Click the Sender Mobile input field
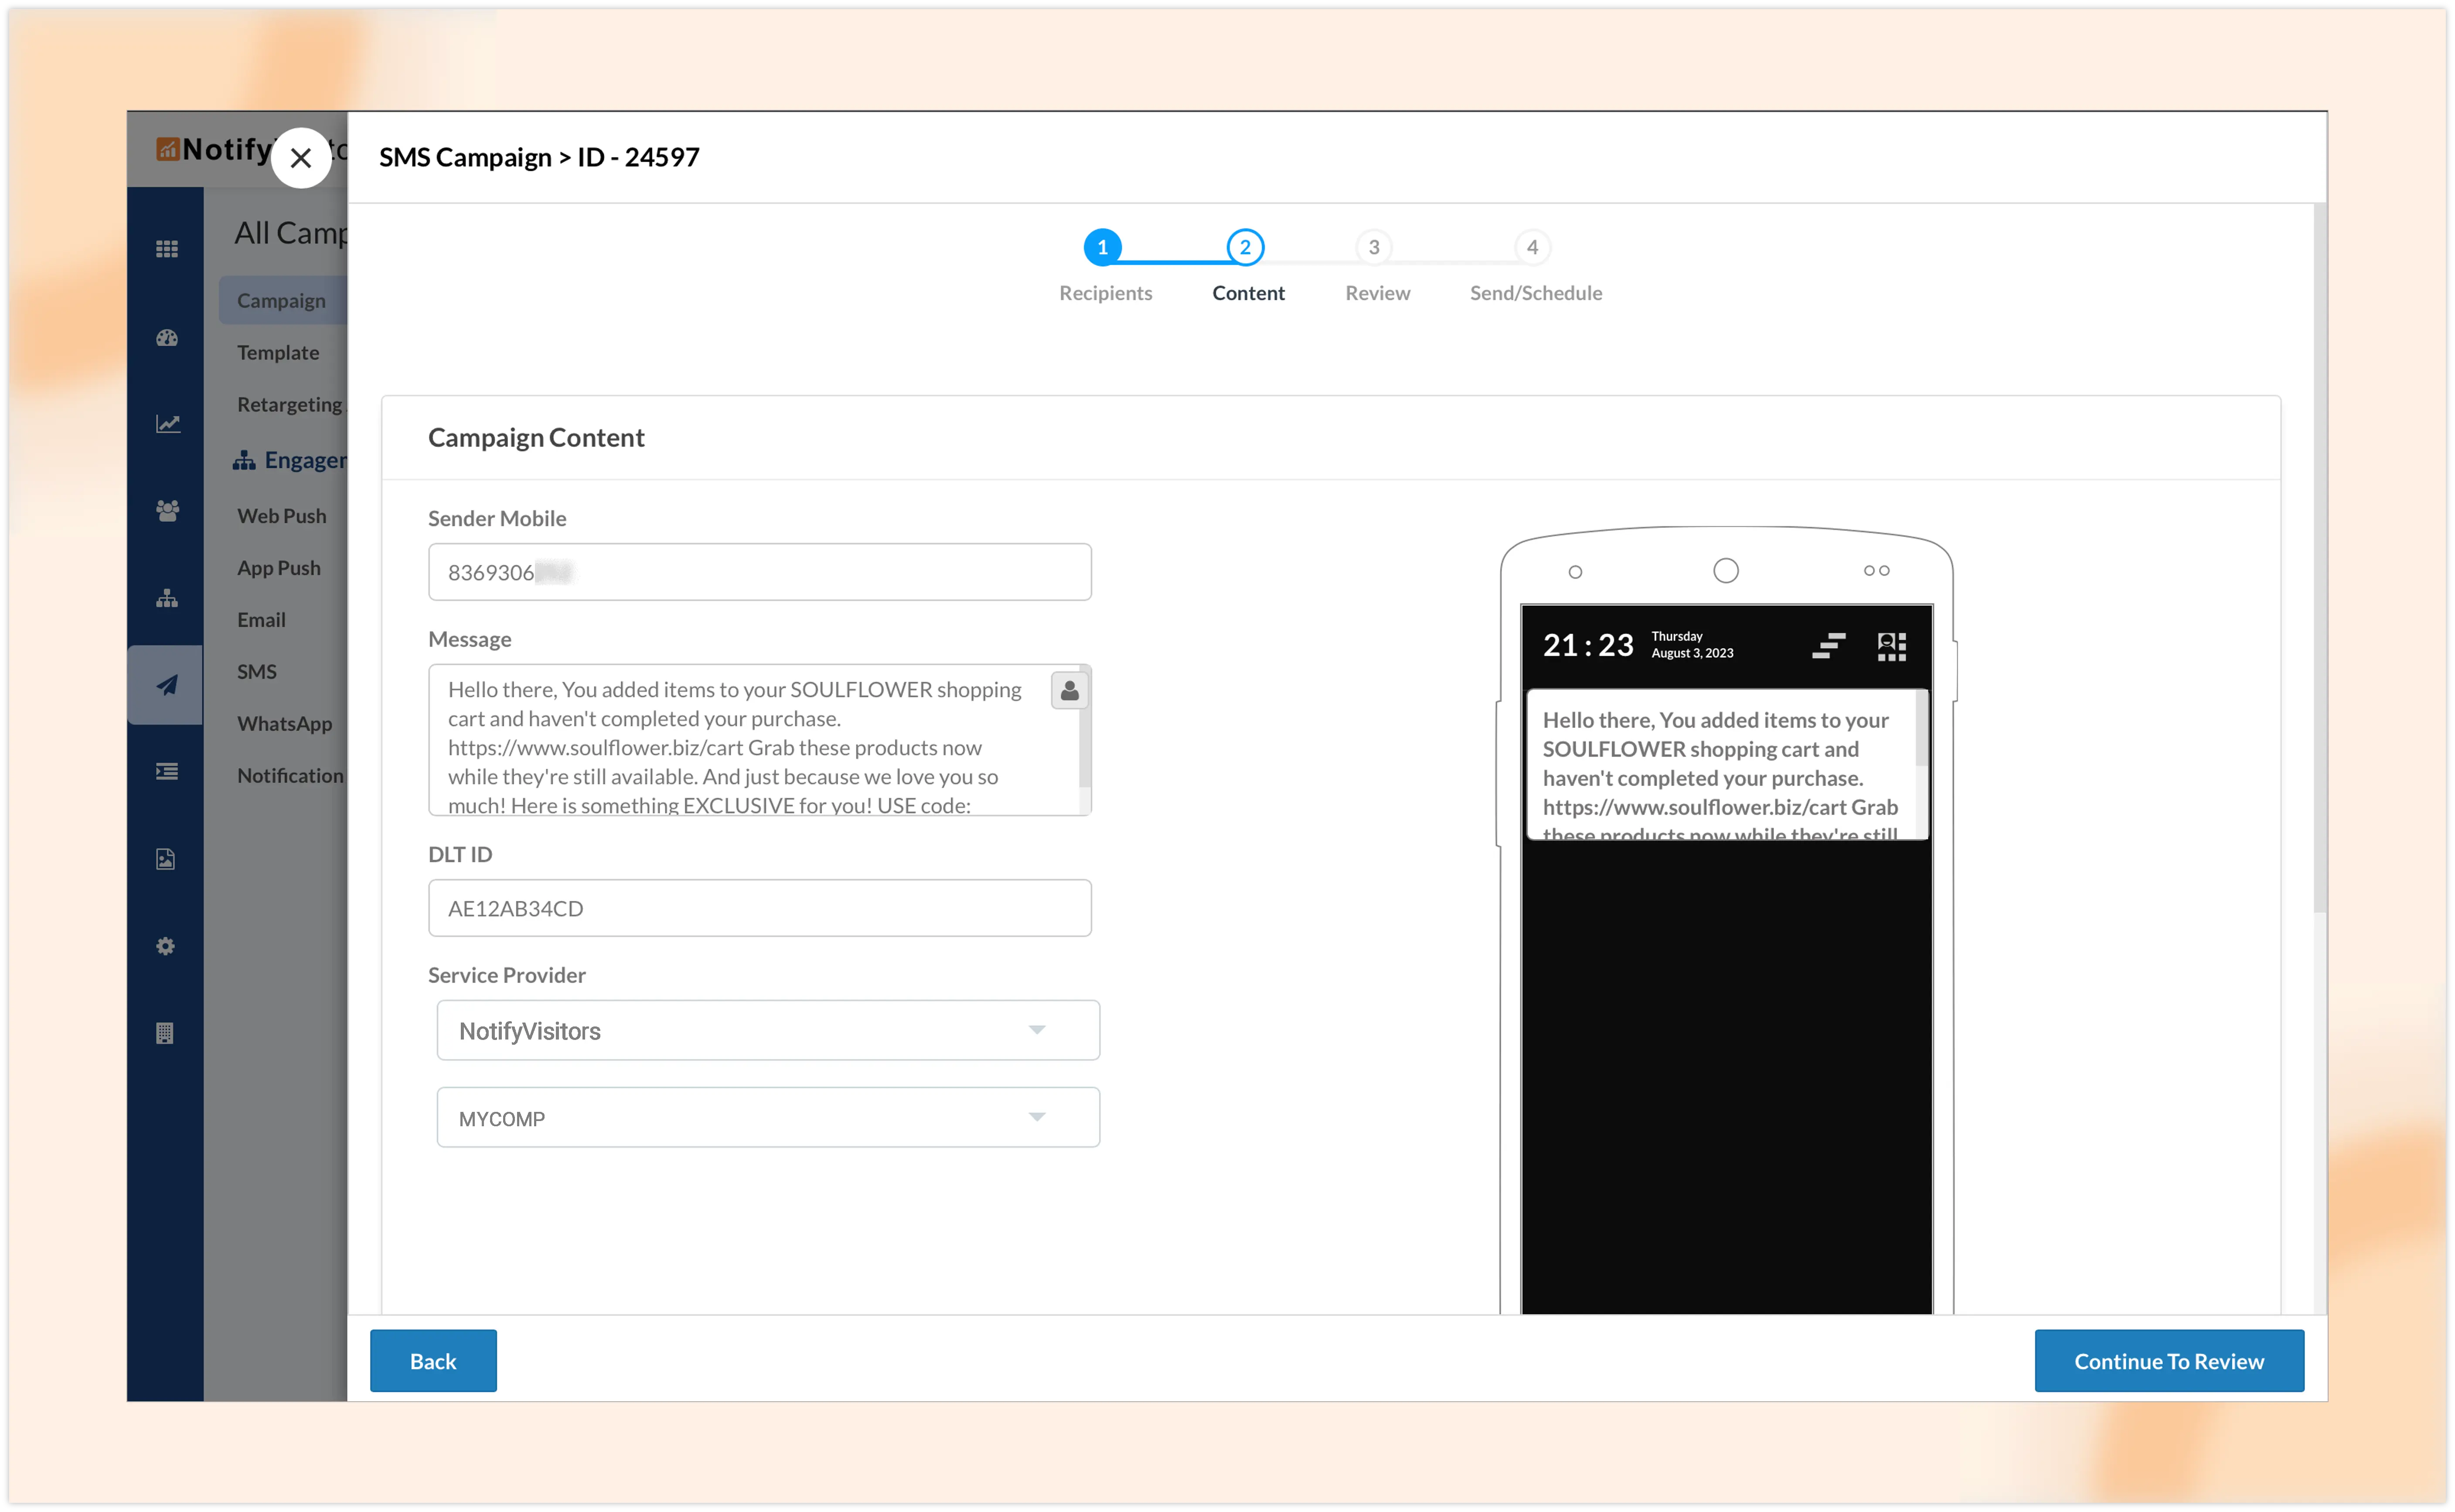 coord(759,572)
